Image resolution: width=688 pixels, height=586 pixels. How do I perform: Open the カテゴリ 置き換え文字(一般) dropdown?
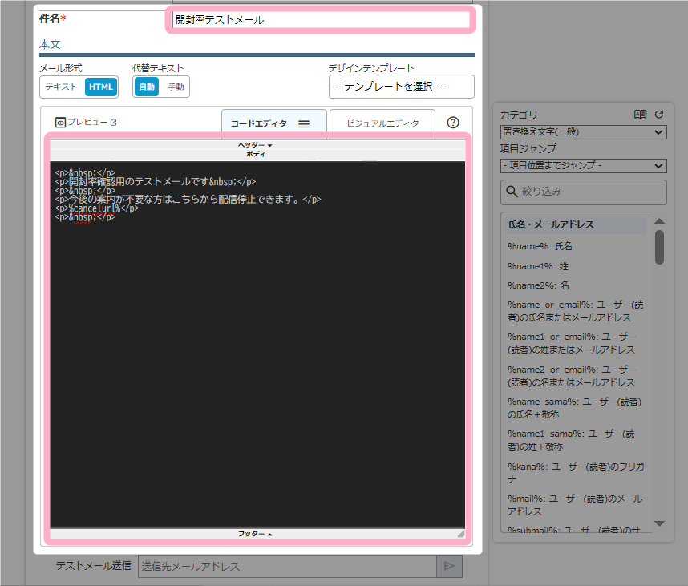tap(582, 132)
